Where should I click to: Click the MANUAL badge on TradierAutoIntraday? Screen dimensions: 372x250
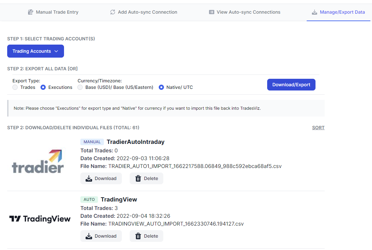point(92,142)
